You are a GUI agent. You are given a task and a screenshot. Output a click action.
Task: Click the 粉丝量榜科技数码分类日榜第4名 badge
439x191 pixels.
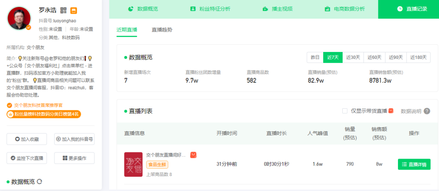click(43, 114)
